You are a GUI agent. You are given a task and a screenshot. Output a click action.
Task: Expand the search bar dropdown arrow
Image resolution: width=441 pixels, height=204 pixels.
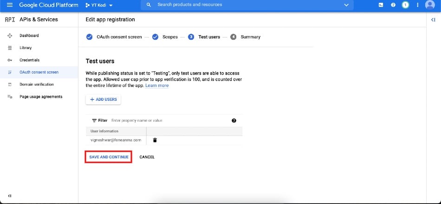pyautogui.click(x=346, y=5)
